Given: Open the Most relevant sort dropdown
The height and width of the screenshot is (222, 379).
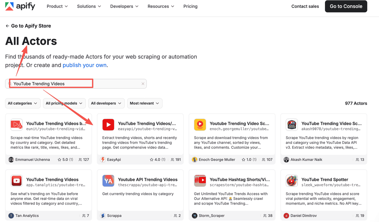Looking at the screenshot, I should [x=145, y=103].
